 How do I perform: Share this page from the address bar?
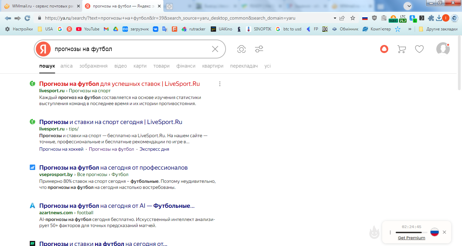[342, 18]
